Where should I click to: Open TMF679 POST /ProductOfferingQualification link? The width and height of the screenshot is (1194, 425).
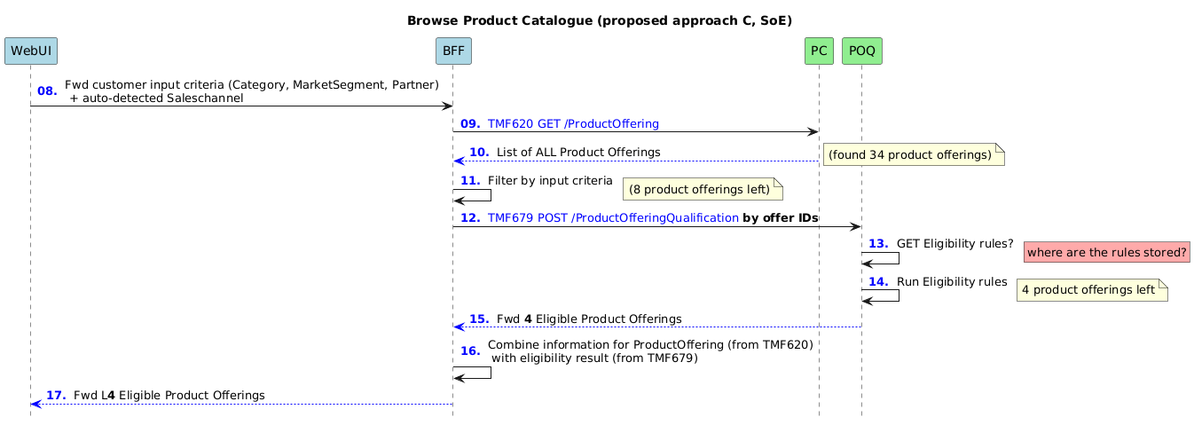coord(613,218)
